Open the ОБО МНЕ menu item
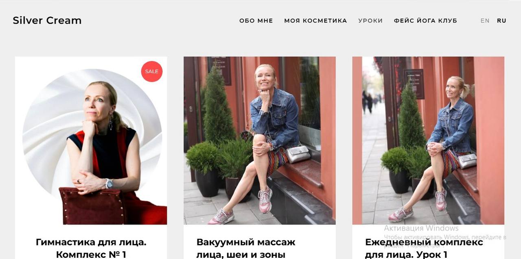Viewport: 521px width, 259px height. pyautogui.click(x=256, y=21)
